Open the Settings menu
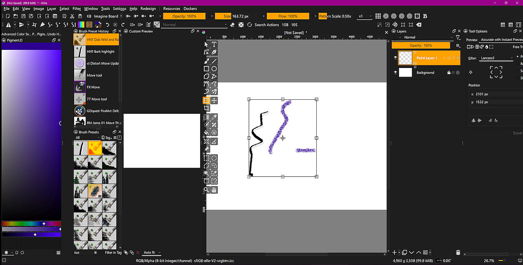The width and height of the screenshot is (523, 265). [119, 9]
